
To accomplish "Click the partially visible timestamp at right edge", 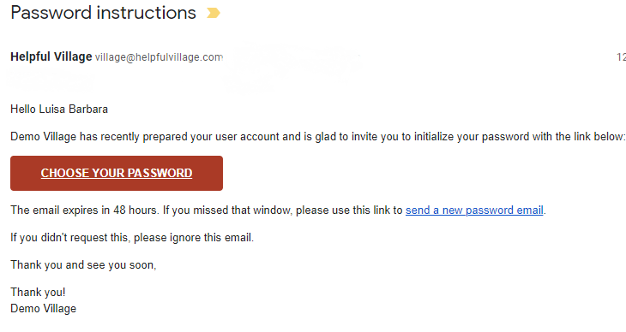I will click(x=621, y=57).
